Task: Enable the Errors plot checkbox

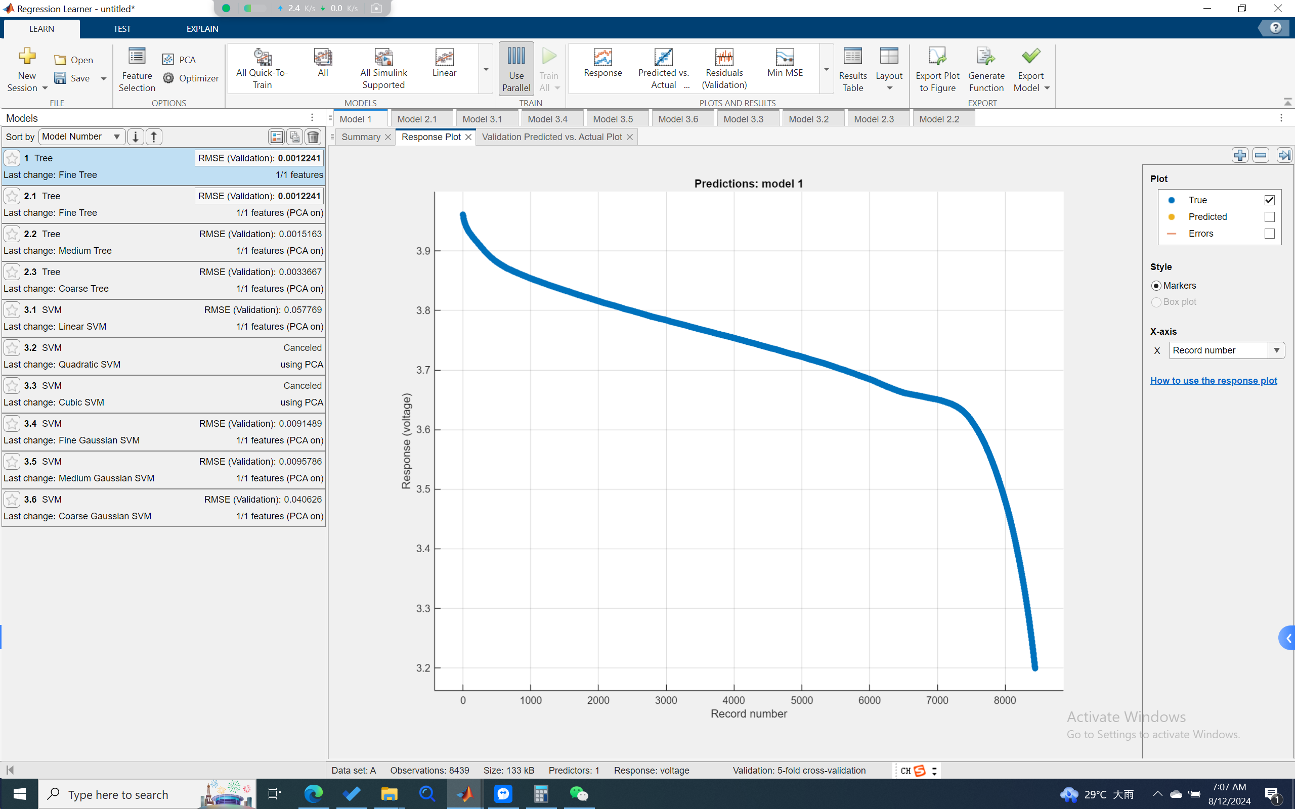Action: pos(1269,234)
